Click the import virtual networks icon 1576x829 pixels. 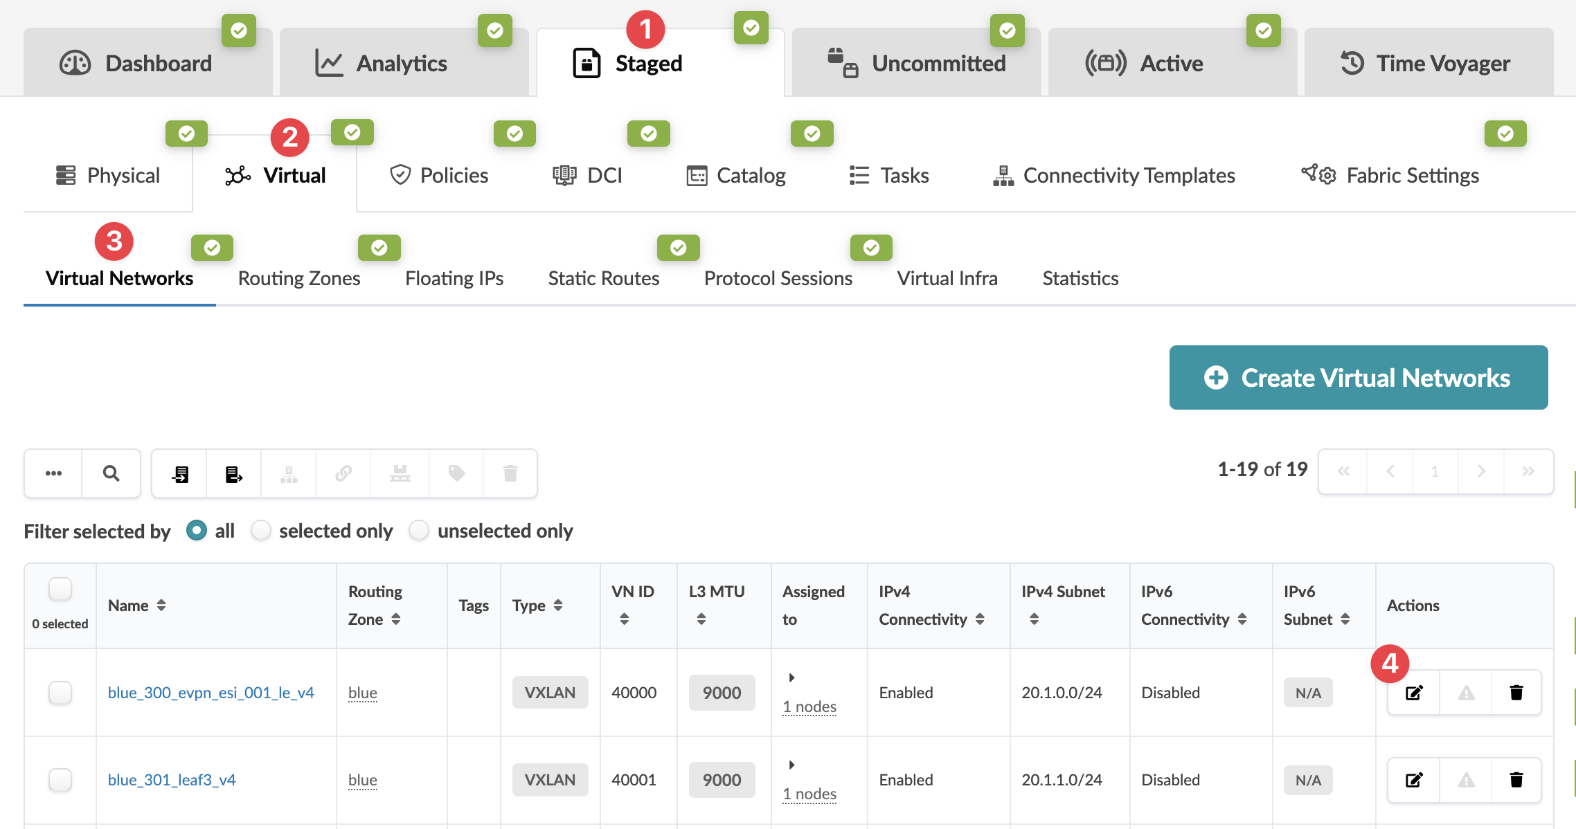180,473
